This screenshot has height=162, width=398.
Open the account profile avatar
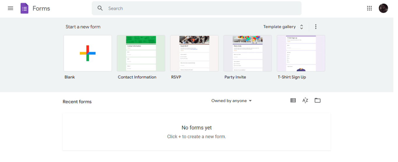click(383, 8)
